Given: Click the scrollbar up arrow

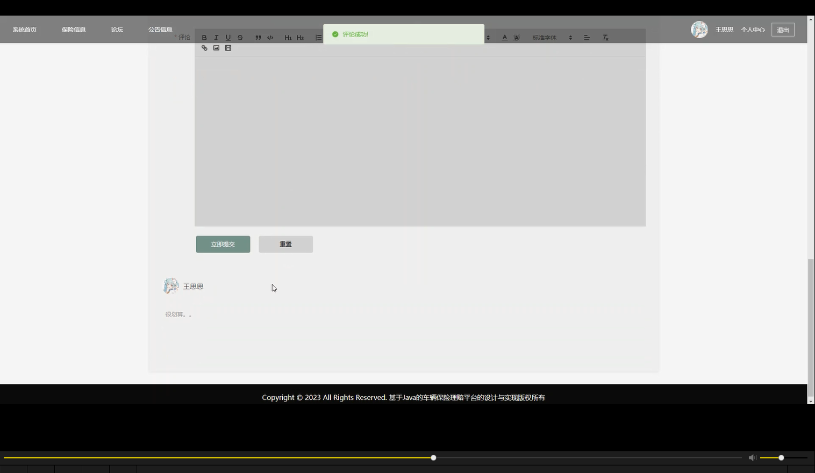Looking at the screenshot, I should coord(811,19).
